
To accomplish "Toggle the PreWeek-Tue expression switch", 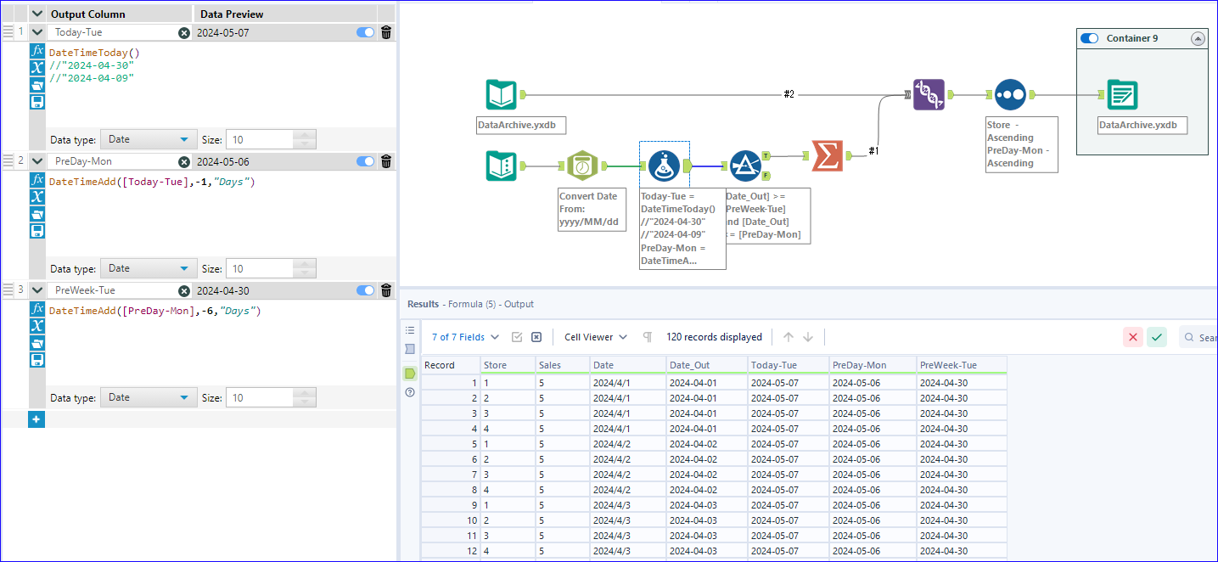I will tap(365, 290).
